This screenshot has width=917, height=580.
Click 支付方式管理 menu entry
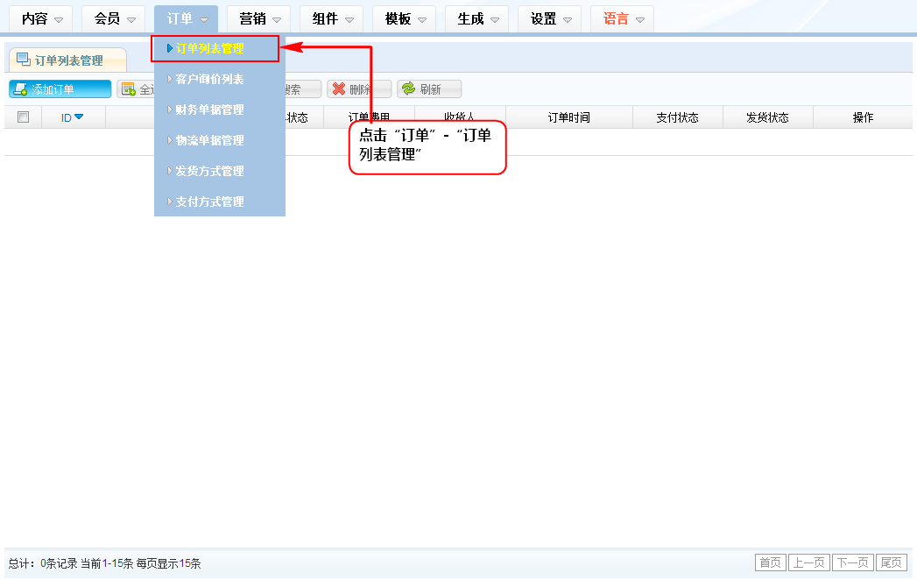click(x=210, y=202)
